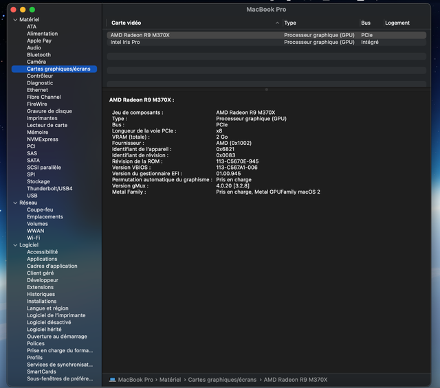Select Mémoire in sidebar
This screenshot has width=440, height=388.
[x=38, y=132]
